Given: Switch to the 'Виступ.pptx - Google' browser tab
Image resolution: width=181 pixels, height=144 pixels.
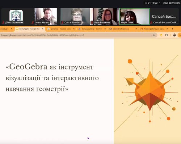Looking at the screenshot, I should click(30, 29).
